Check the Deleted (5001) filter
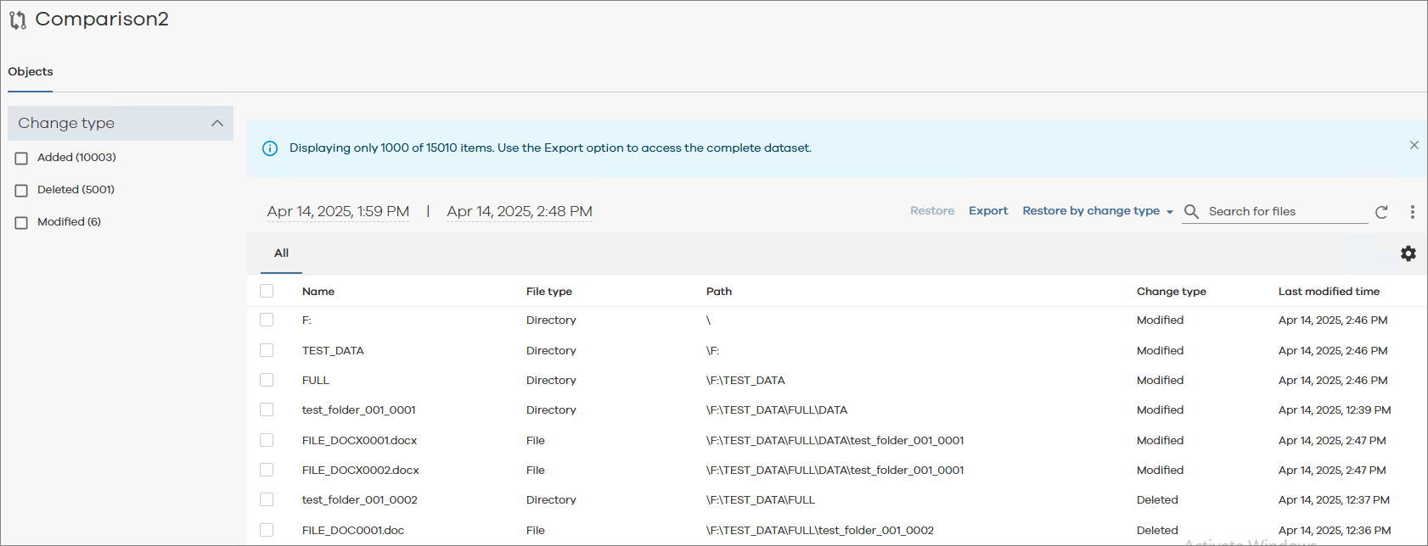 22,191
